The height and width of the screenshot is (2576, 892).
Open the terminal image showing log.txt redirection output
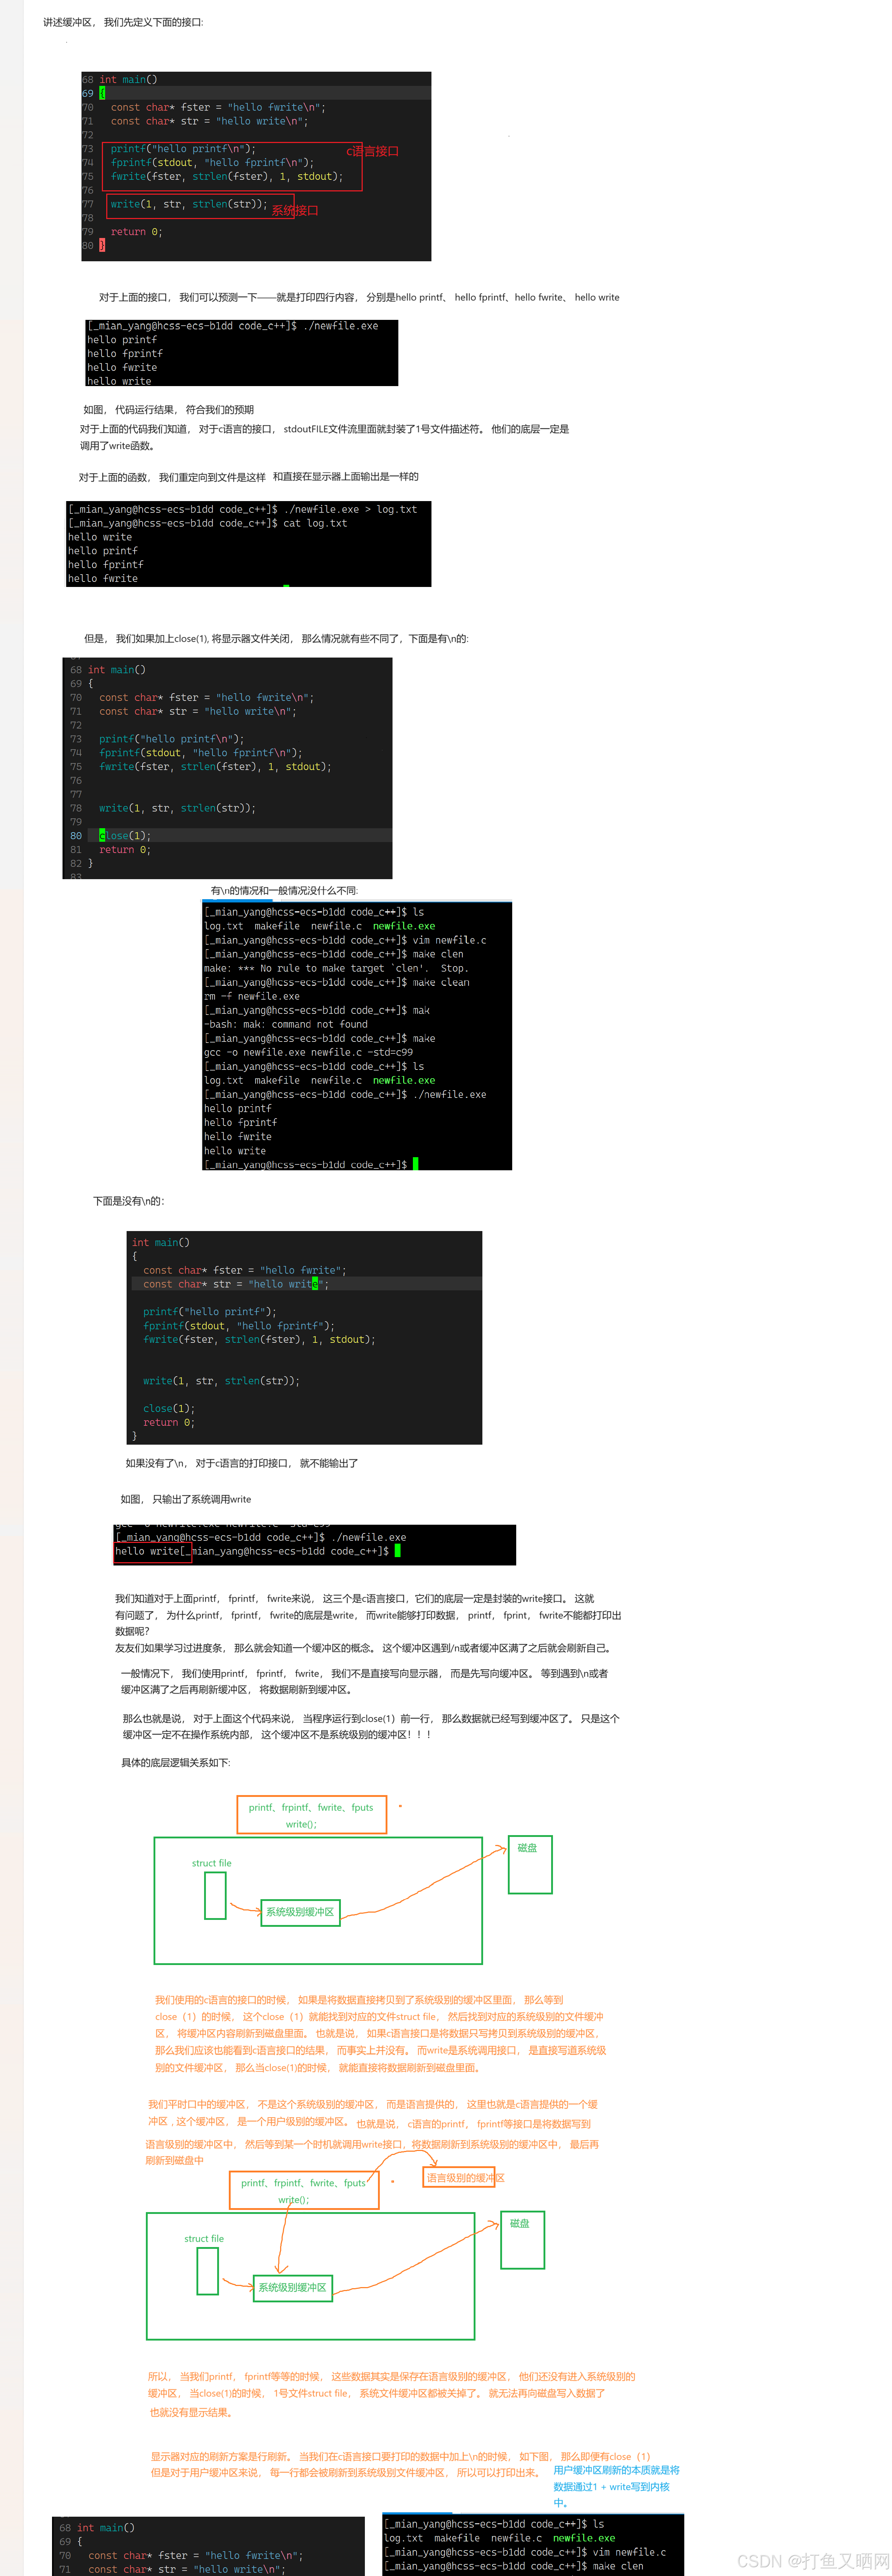click(x=249, y=544)
